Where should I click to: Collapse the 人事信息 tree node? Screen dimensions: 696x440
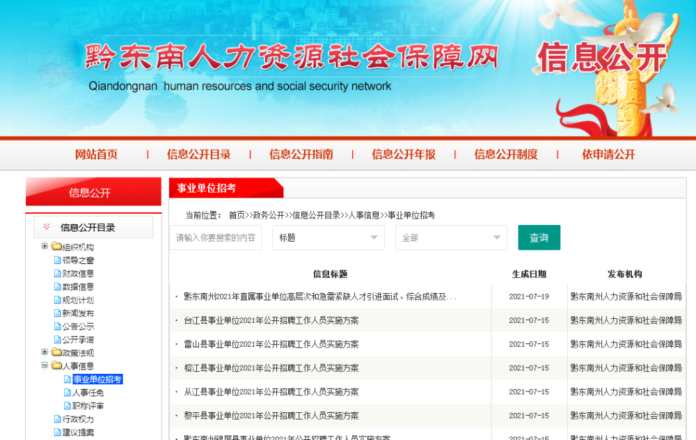pyautogui.click(x=45, y=366)
